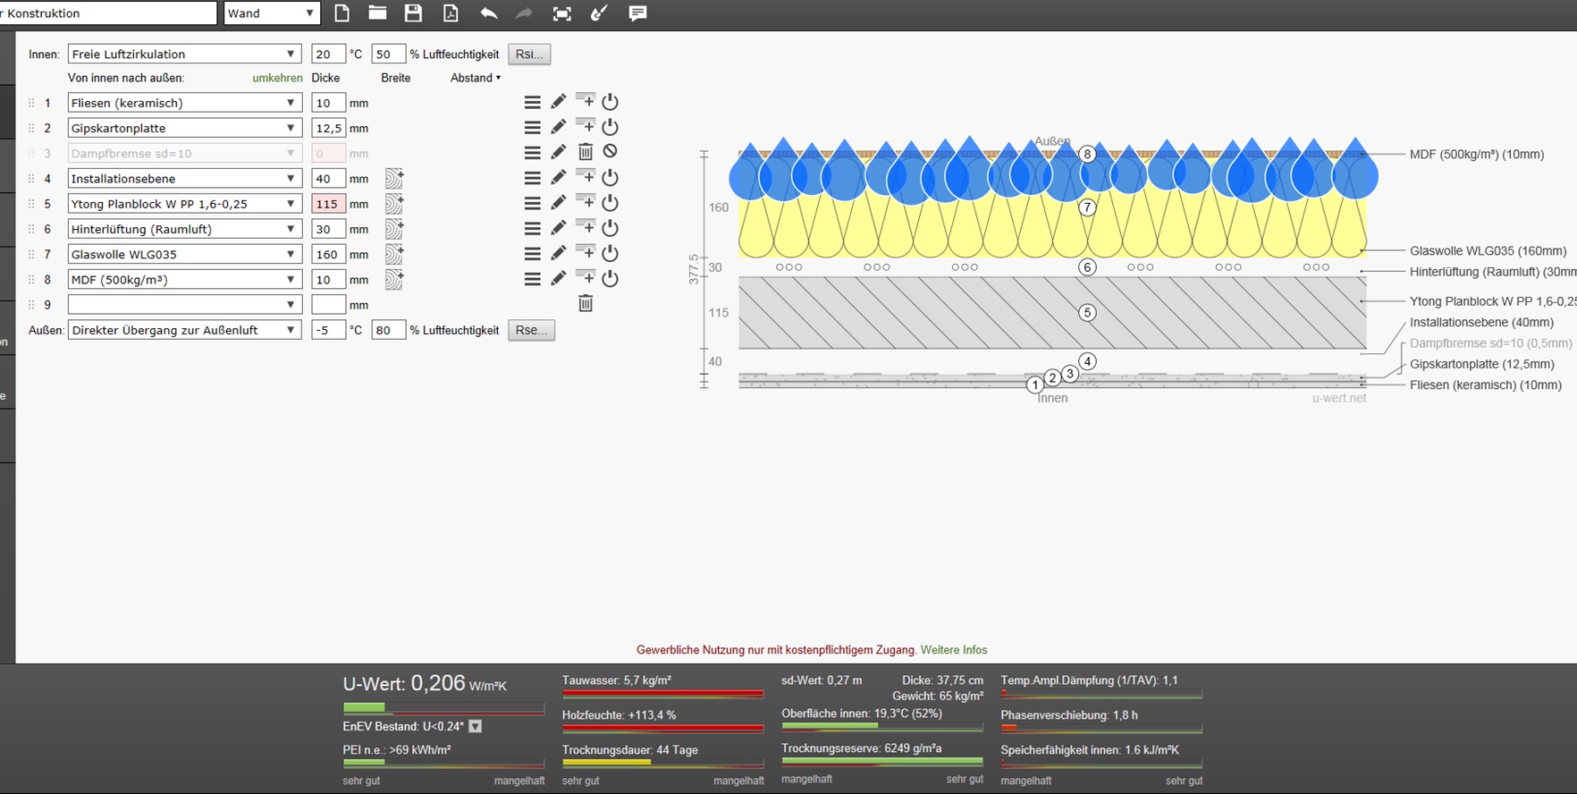Disable the MDF (500kg/m³) layer
The height and width of the screenshot is (794, 1577).
(x=610, y=279)
